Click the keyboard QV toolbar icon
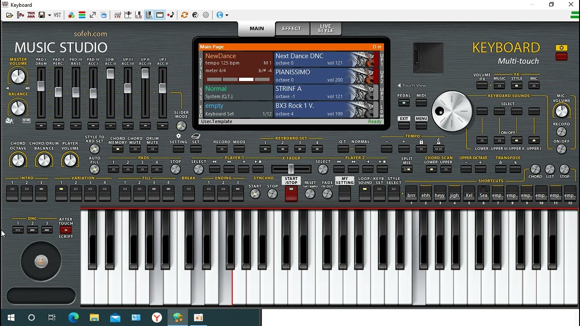 (x=128, y=15)
